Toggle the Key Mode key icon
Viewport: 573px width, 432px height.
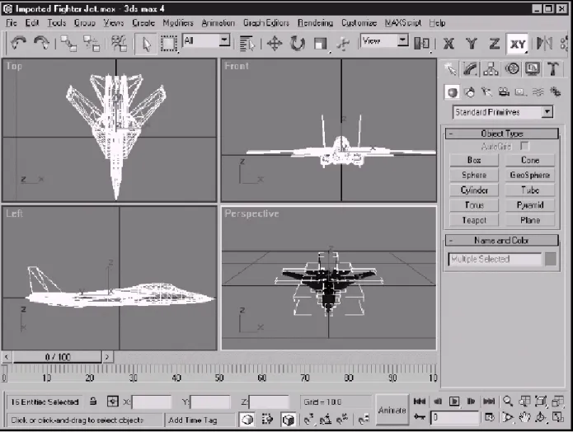coord(420,417)
